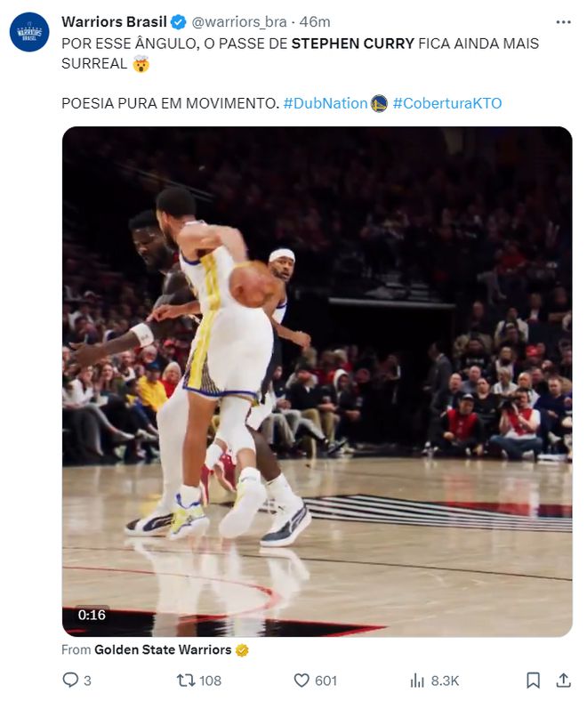The image size is (587, 701).
Task: Play the Stephen Curry video
Action: (x=317, y=381)
